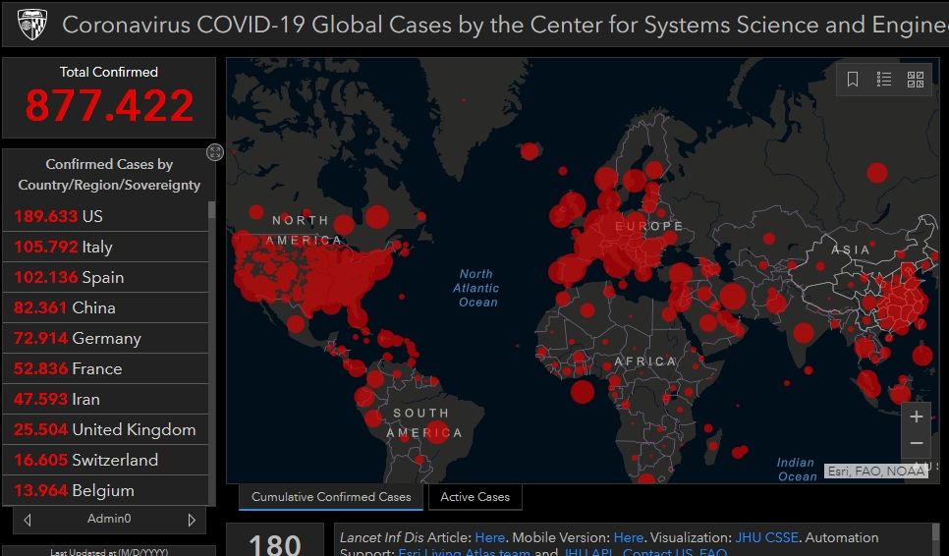This screenshot has height=556, width=949.
Task: Click the country list vertical scrollbar
Action: coord(211,344)
